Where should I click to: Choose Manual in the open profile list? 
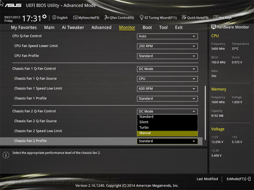click(x=167, y=133)
